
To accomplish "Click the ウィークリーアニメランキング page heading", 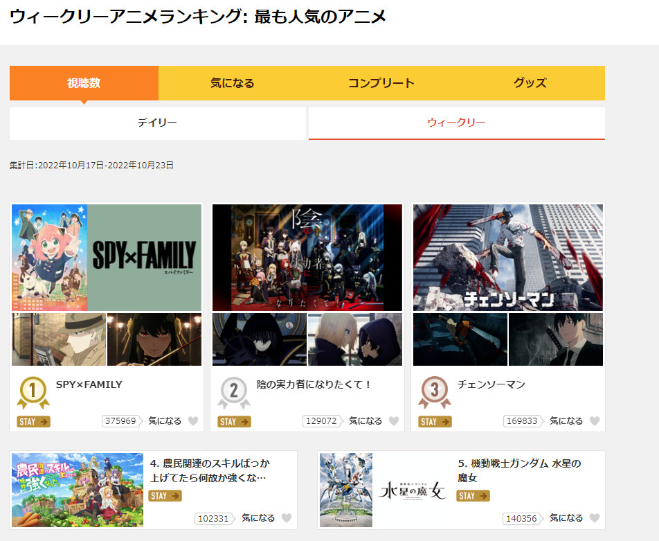I will coord(198,17).
